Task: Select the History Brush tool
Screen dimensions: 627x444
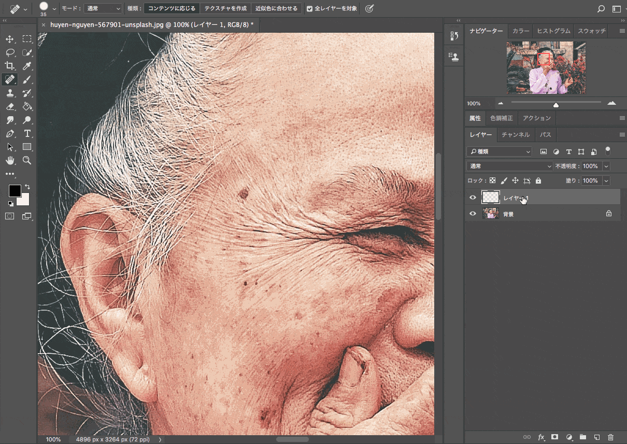Action: (x=27, y=93)
